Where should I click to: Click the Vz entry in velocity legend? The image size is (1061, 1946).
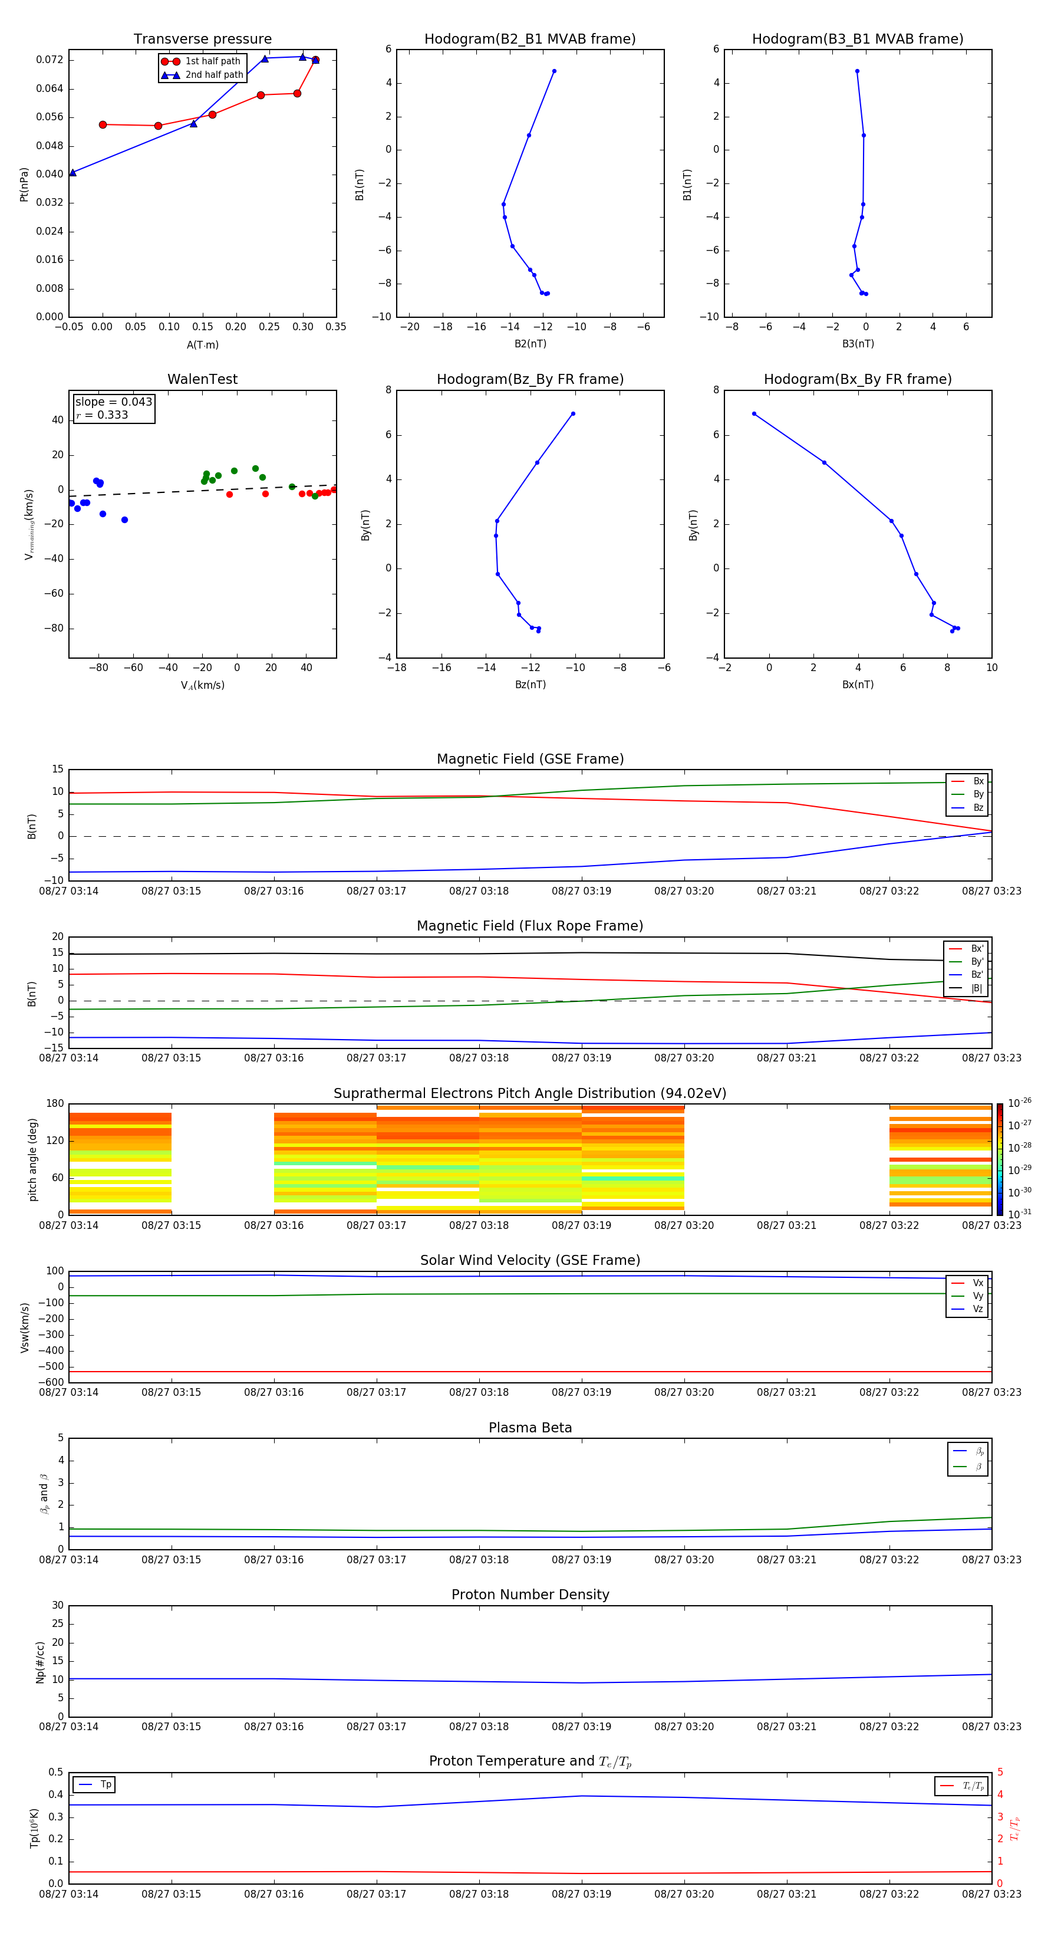(x=967, y=1309)
